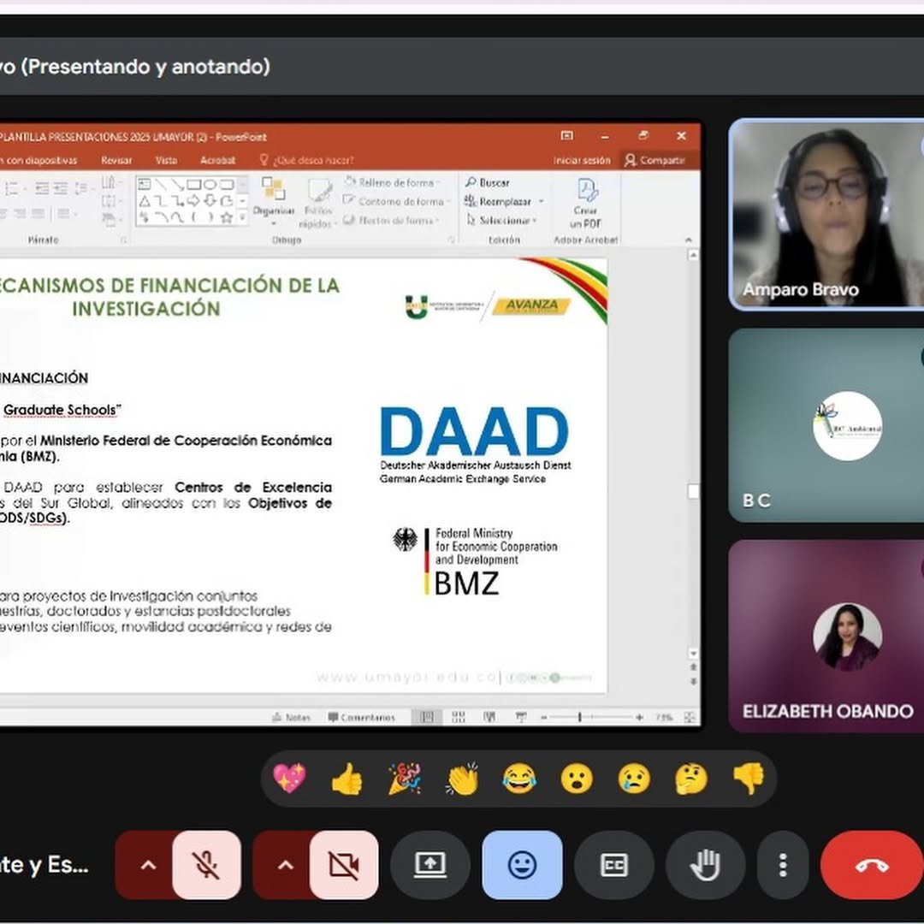Click Buscar in the Edición group
This screenshot has width=924, height=924.
[488, 183]
